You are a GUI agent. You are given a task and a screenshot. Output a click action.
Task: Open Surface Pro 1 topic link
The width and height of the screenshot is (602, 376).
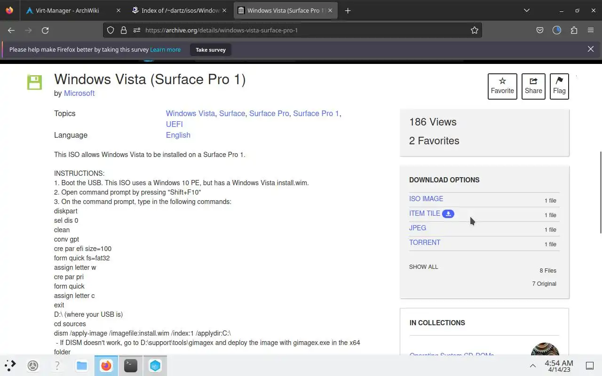pyautogui.click(x=316, y=113)
